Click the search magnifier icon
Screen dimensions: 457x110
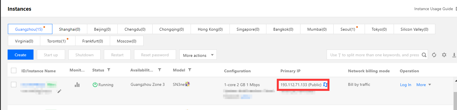[x=424, y=55]
